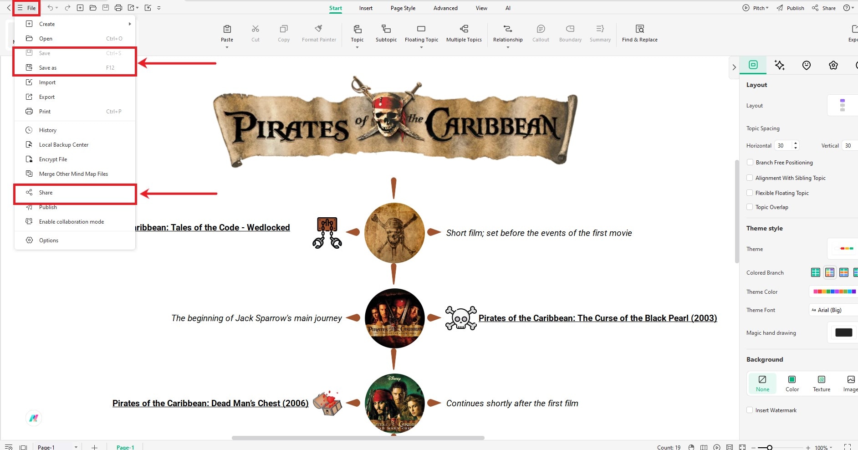Click the Boundary tool

[570, 33]
